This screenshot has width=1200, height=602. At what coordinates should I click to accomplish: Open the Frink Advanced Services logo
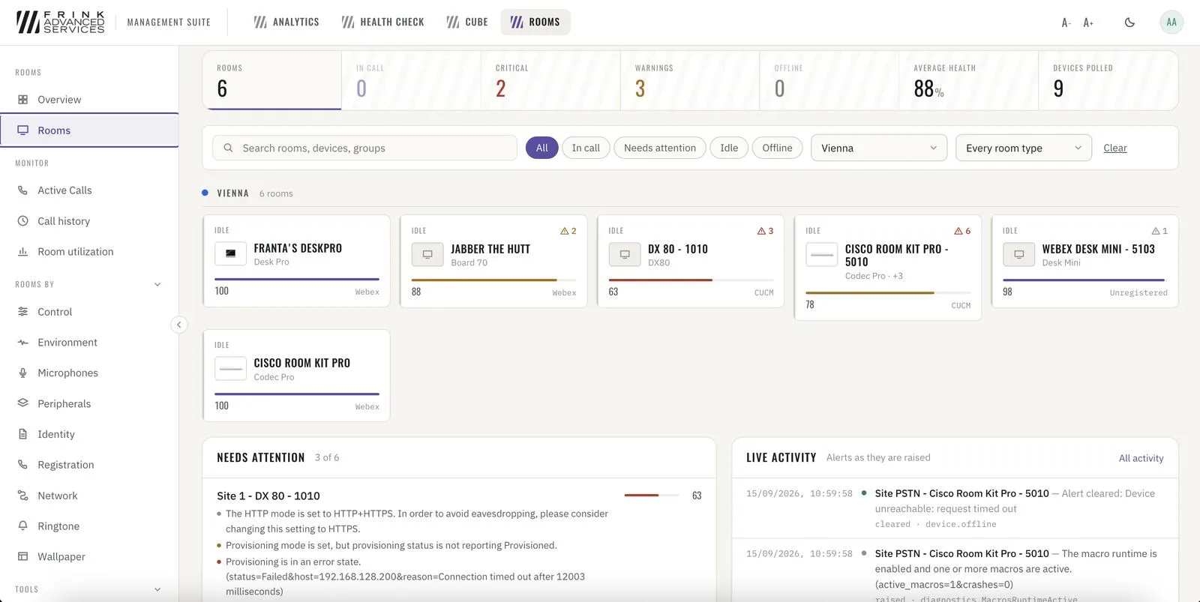coord(61,22)
